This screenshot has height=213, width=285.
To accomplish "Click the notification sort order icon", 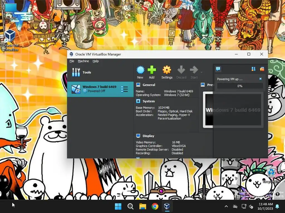I will click(x=254, y=69).
